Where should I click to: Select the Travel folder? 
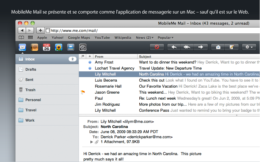coord(47,110)
